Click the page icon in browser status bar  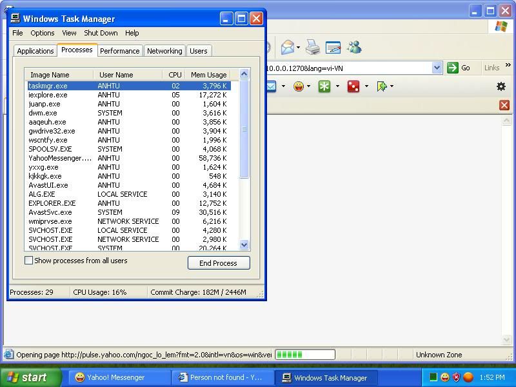pos(9,354)
